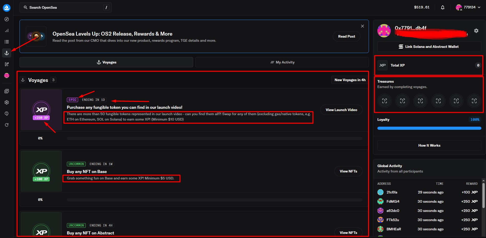
Task: Click the Read Post button
Action: click(x=346, y=36)
